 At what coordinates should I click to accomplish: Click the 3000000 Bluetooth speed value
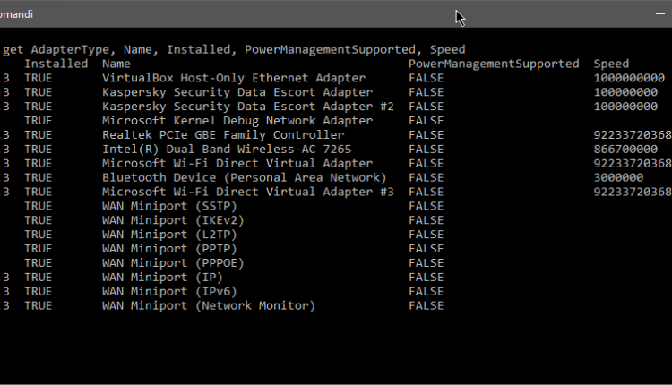[x=618, y=177]
